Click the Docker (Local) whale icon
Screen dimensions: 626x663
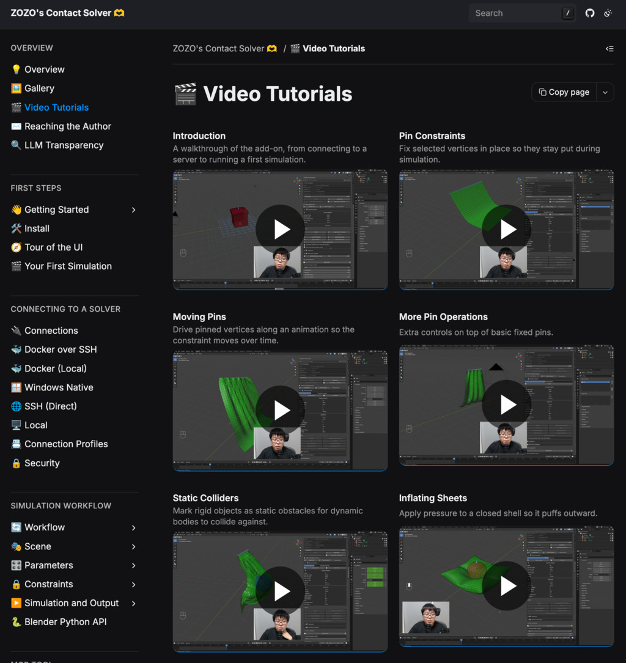tap(16, 368)
